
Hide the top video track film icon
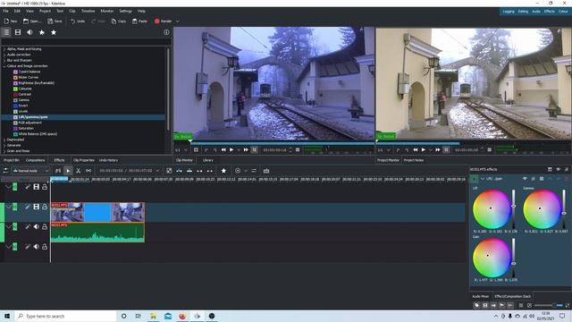tap(36, 187)
